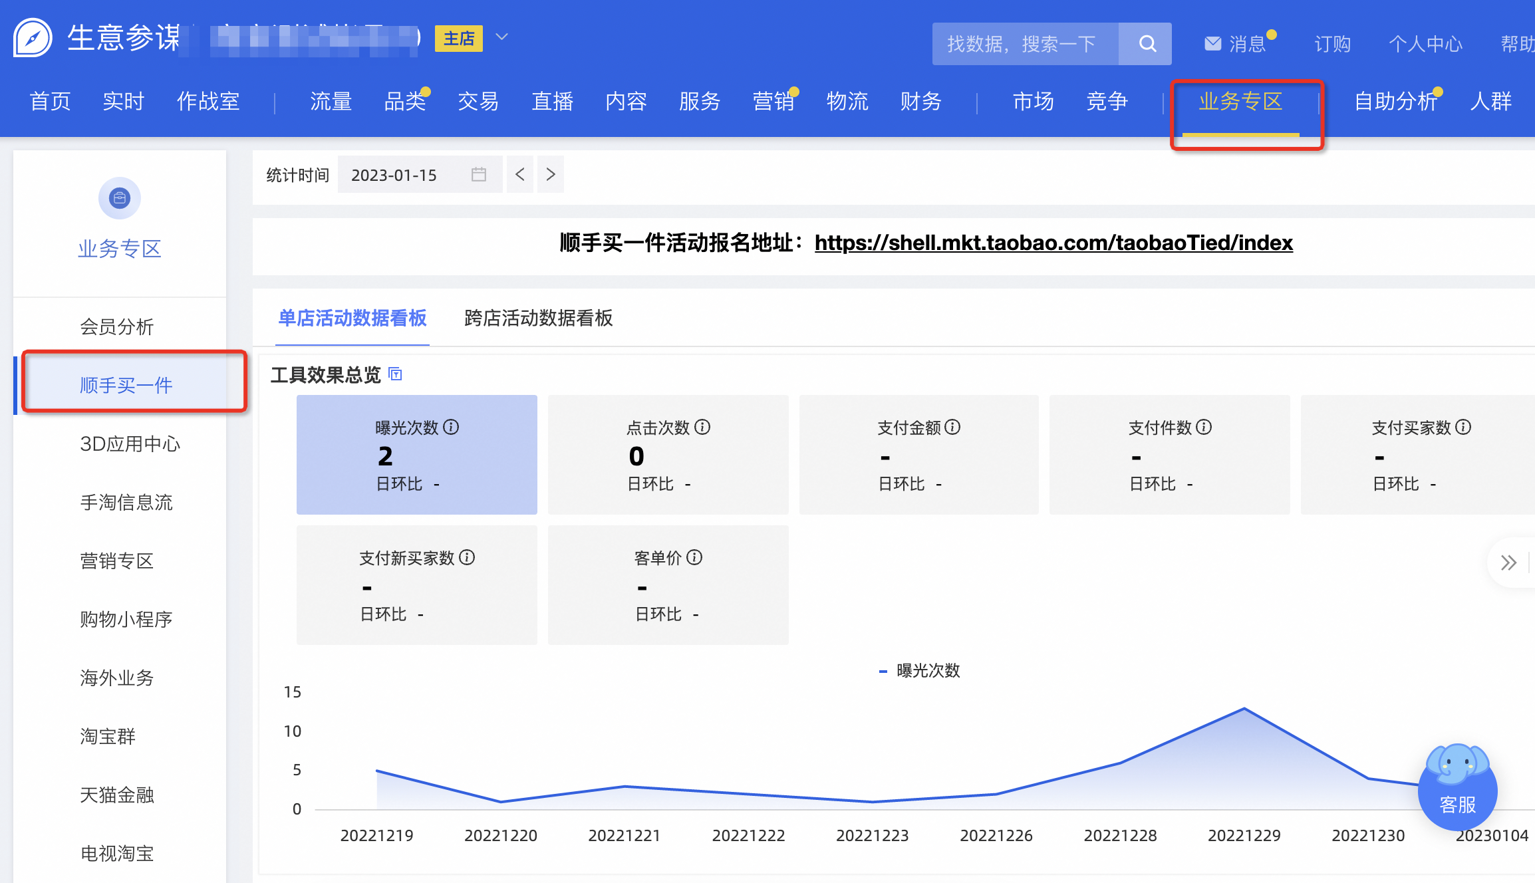
Task: Open the shell.mkt.taobao.com registration link
Action: pos(1053,243)
